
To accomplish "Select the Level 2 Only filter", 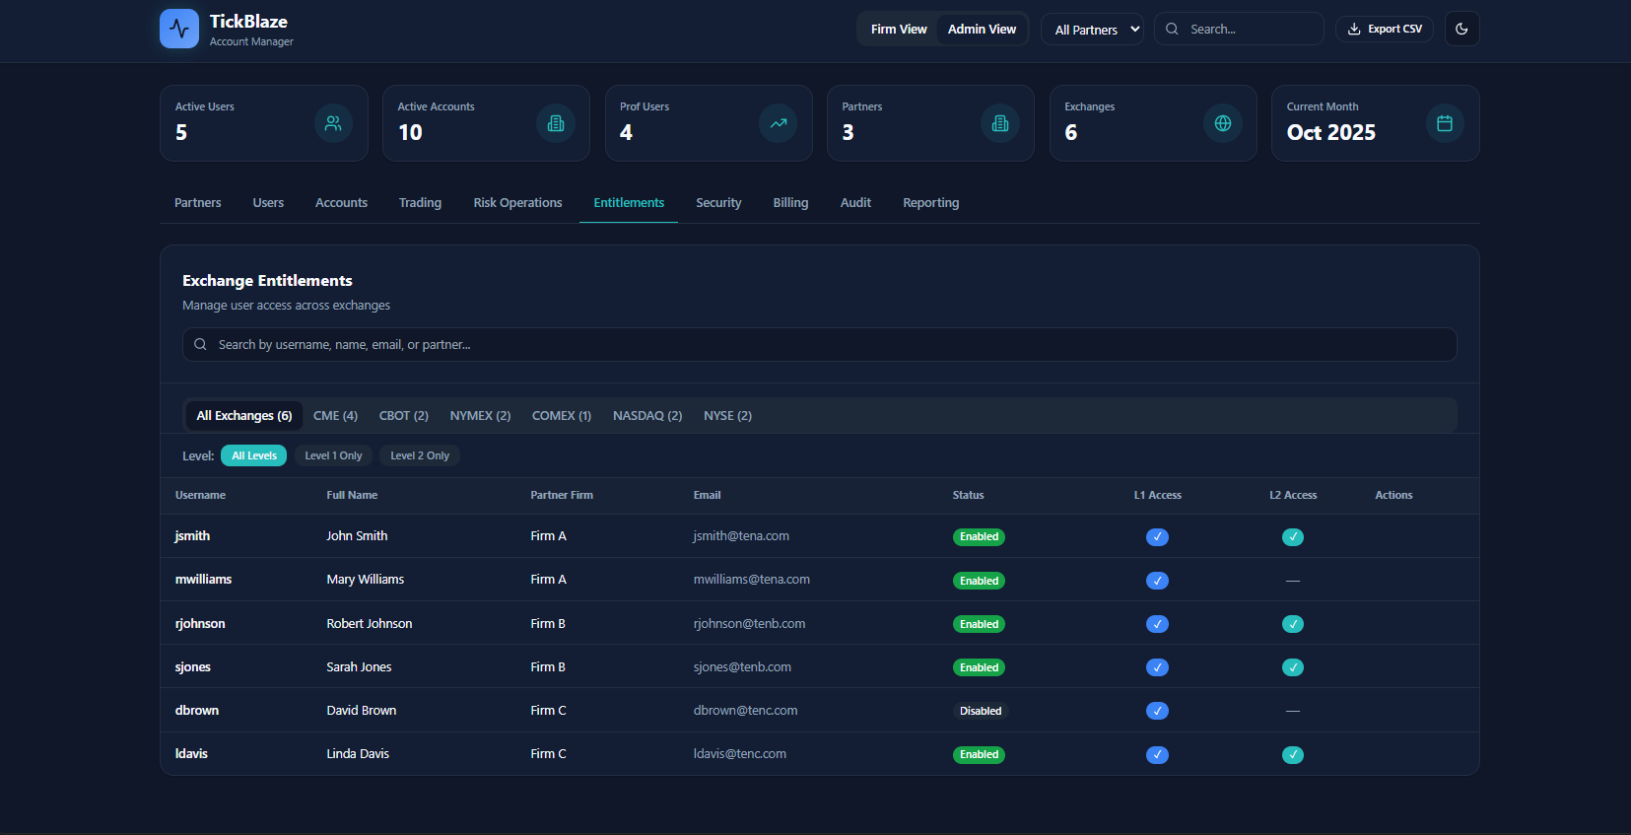I will click(x=420, y=455).
